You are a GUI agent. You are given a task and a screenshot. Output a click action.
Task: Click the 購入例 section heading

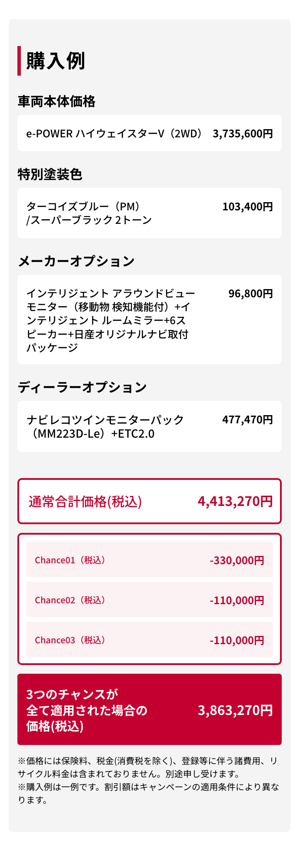point(56,61)
